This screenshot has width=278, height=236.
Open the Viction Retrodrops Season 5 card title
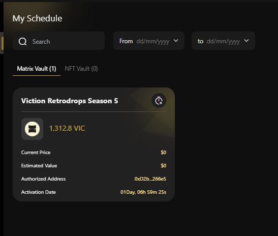point(70,101)
